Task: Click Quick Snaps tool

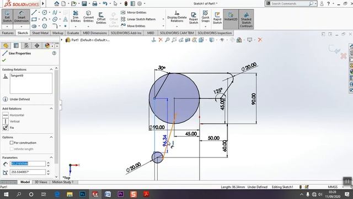Action: tap(205, 17)
